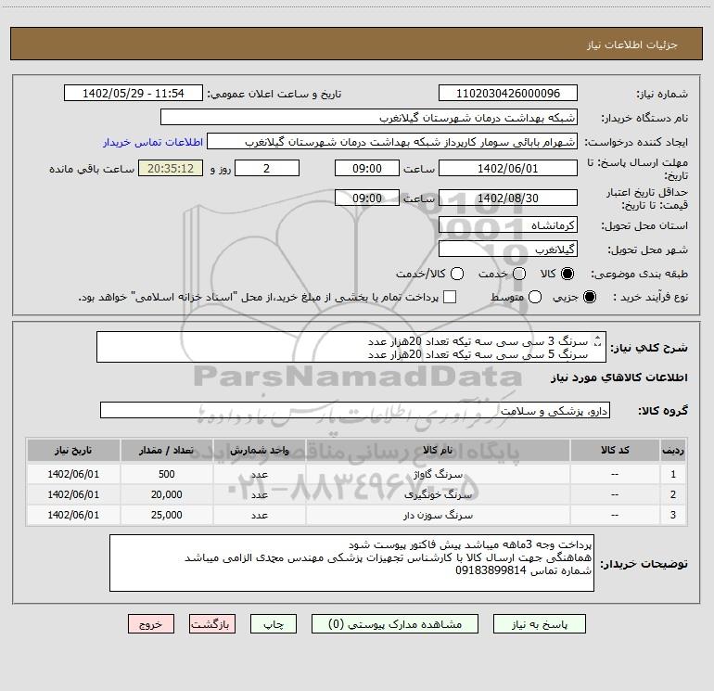
Task: Select the متوسط purchase type radio
Action: (535, 297)
